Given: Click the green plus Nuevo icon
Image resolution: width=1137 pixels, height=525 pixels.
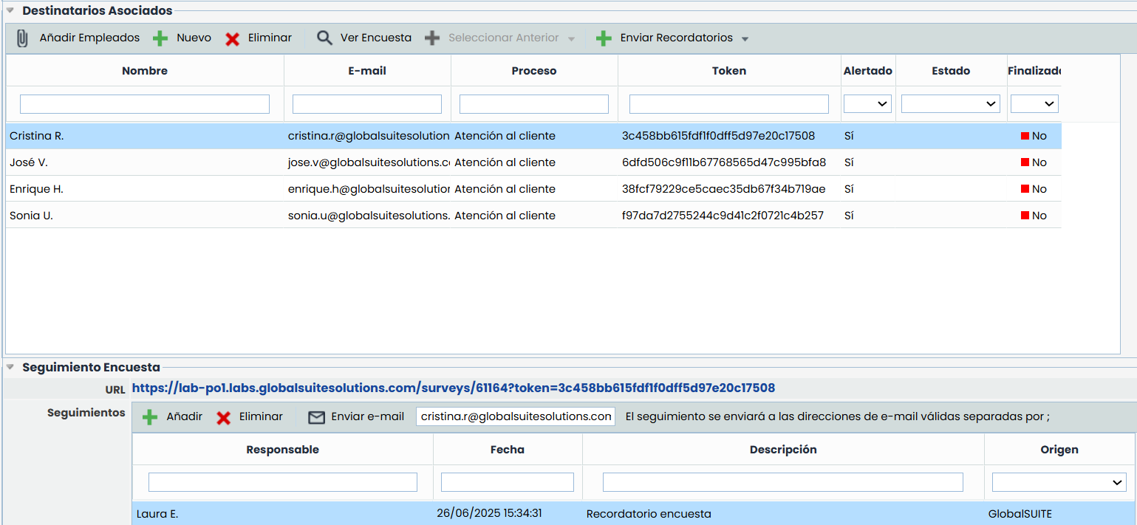Looking at the screenshot, I should pyautogui.click(x=160, y=38).
